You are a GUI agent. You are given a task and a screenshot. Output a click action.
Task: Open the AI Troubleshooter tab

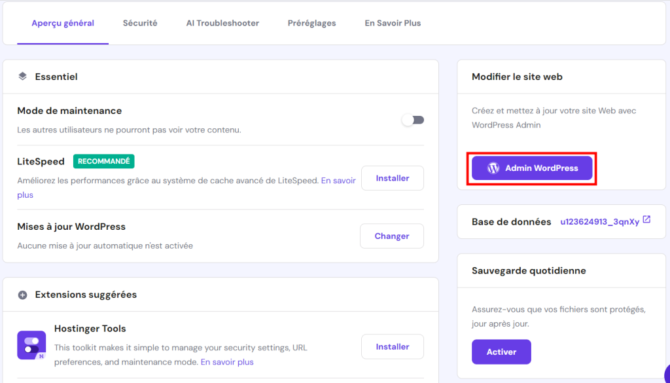click(x=222, y=23)
